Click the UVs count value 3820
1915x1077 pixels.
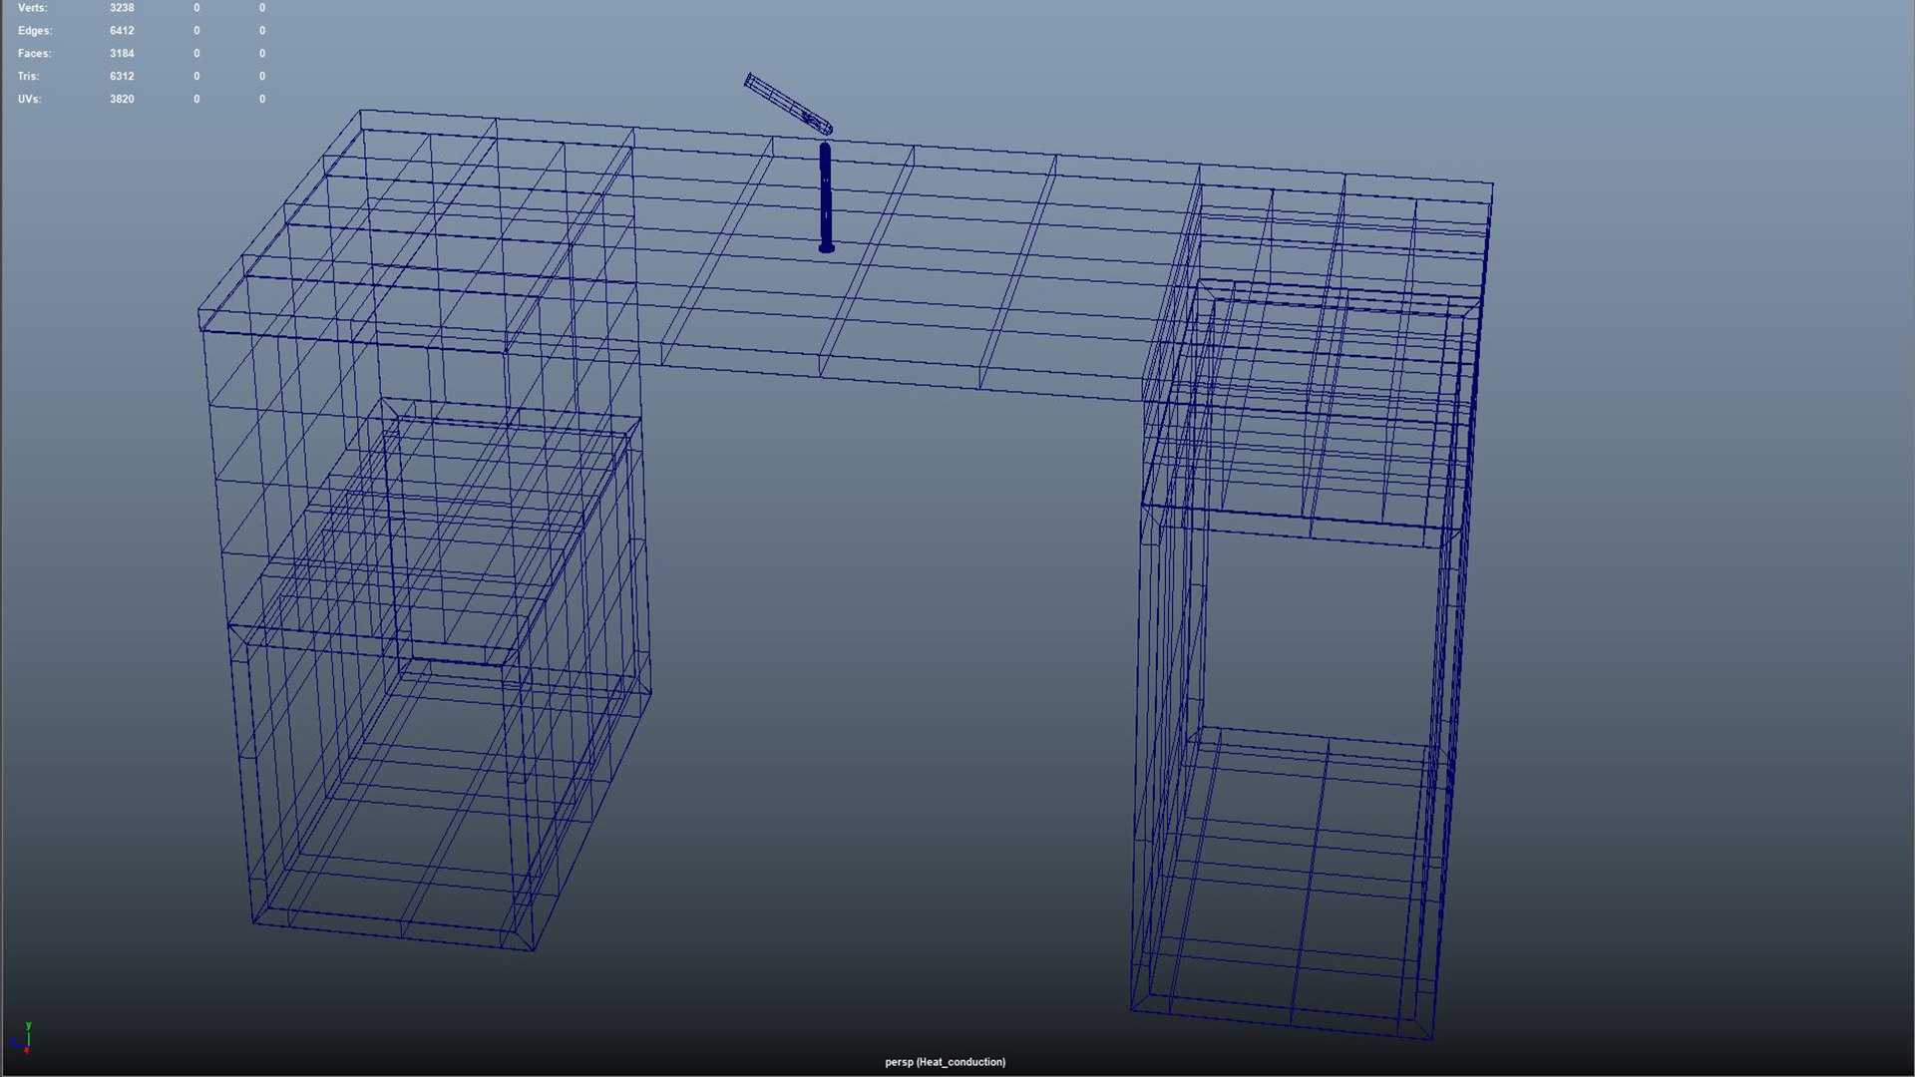[122, 100]
